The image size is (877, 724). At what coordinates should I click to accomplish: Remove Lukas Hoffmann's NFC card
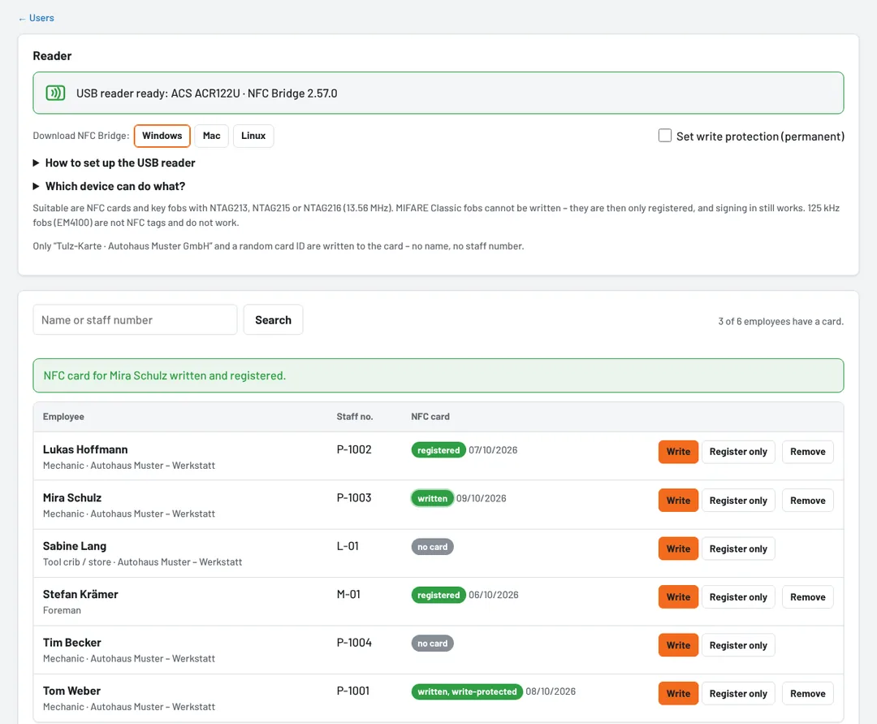[x=808, y=452]
